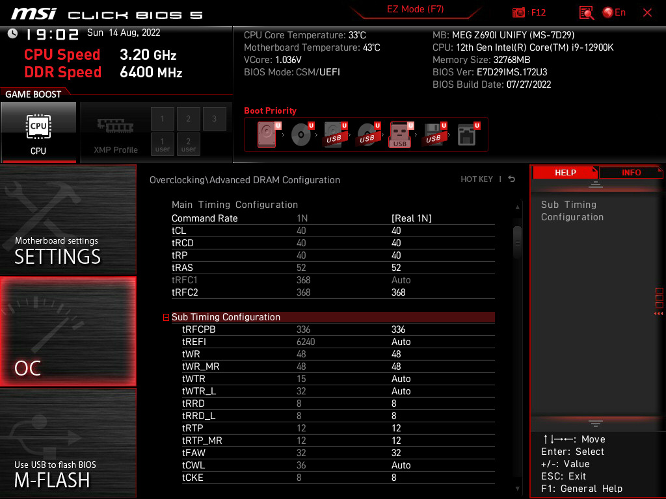Select the tRFC1 row label
666x499 pixels.
click(184, 280)
